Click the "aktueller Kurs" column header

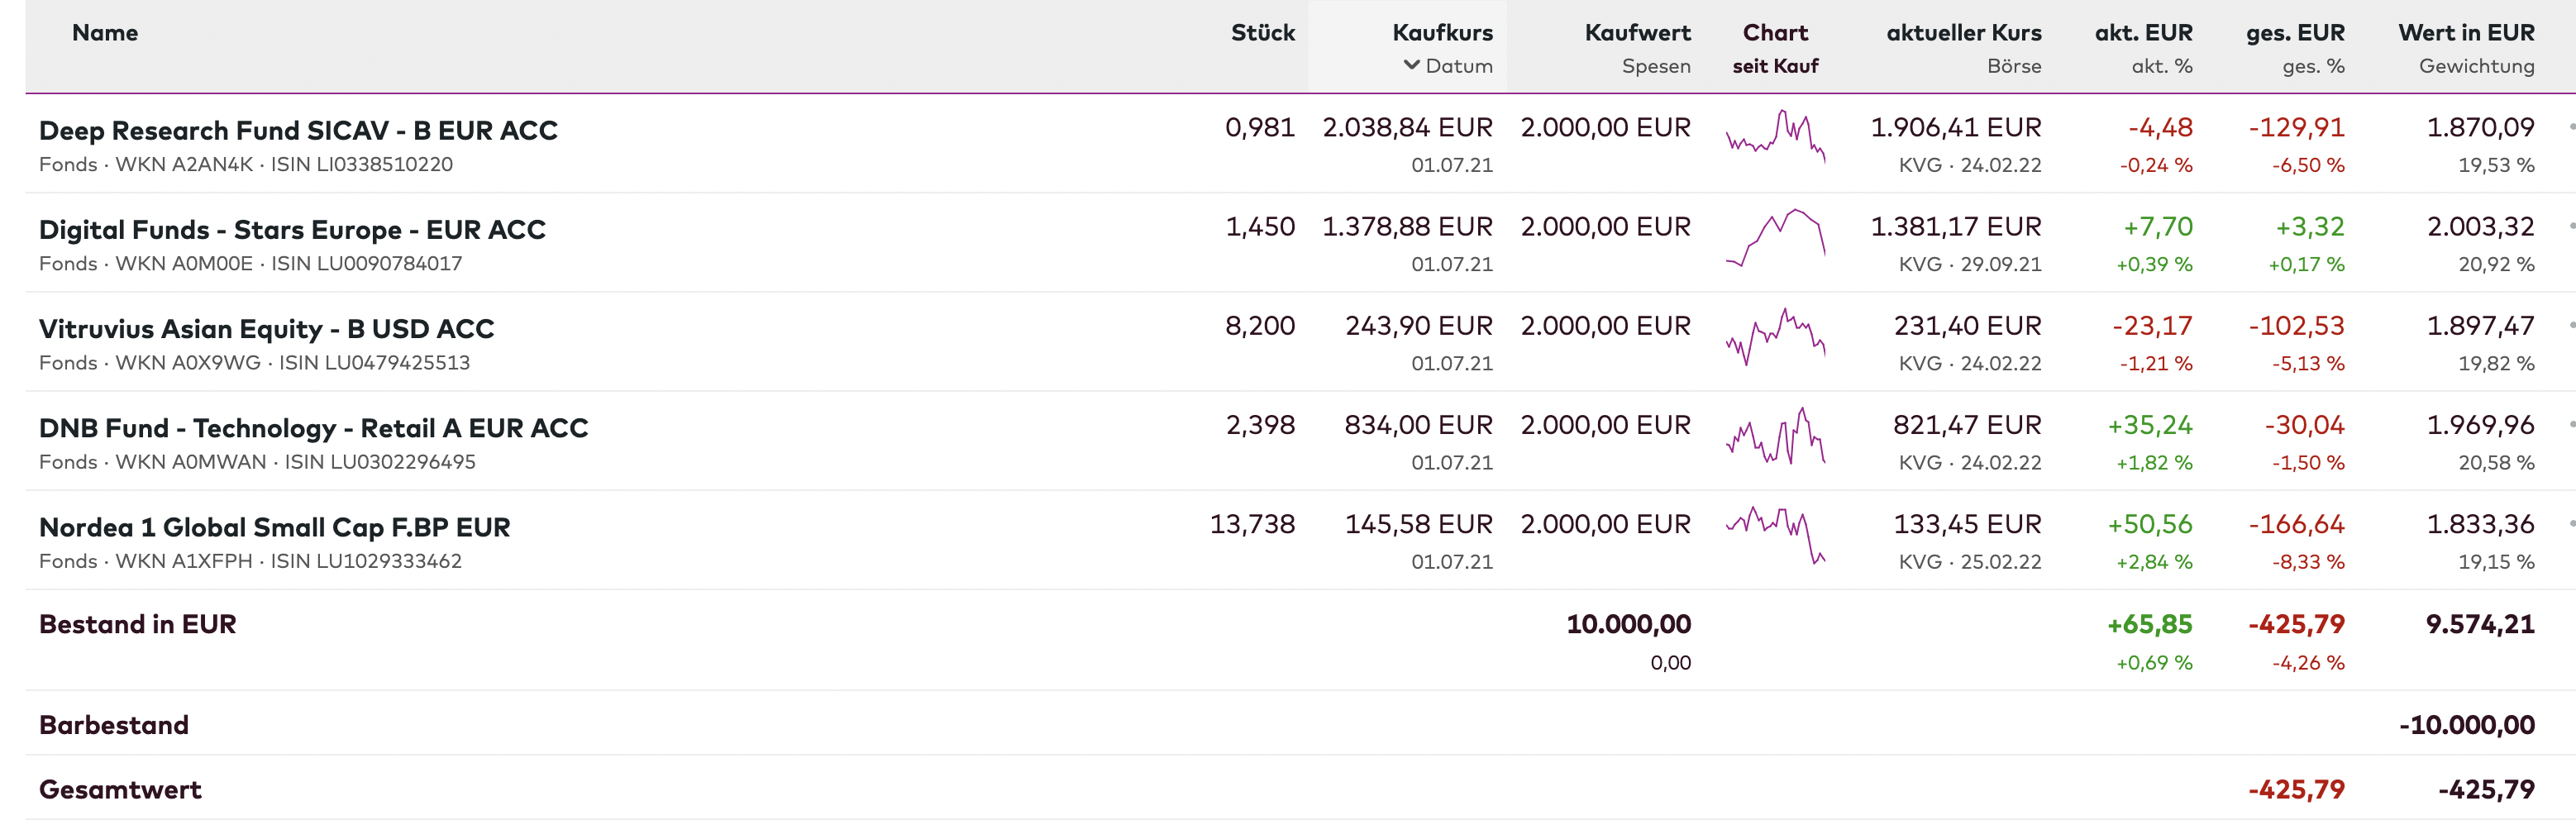point(1963,33)
